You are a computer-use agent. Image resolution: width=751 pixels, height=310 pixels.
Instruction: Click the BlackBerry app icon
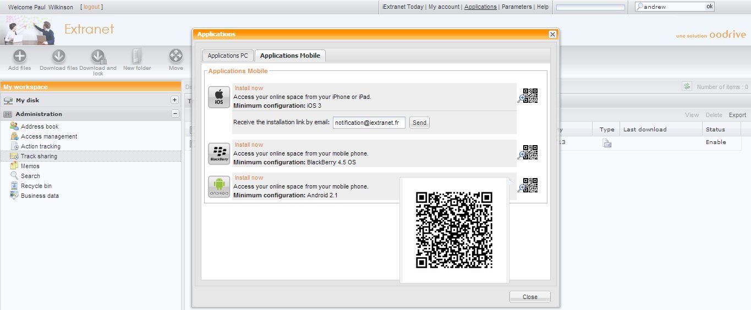[x=219, y=153]
